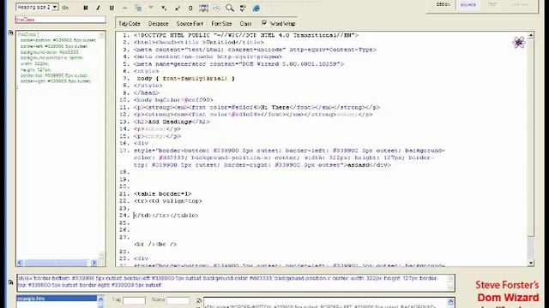Apply superscript formatting

(x=177, y=8)
